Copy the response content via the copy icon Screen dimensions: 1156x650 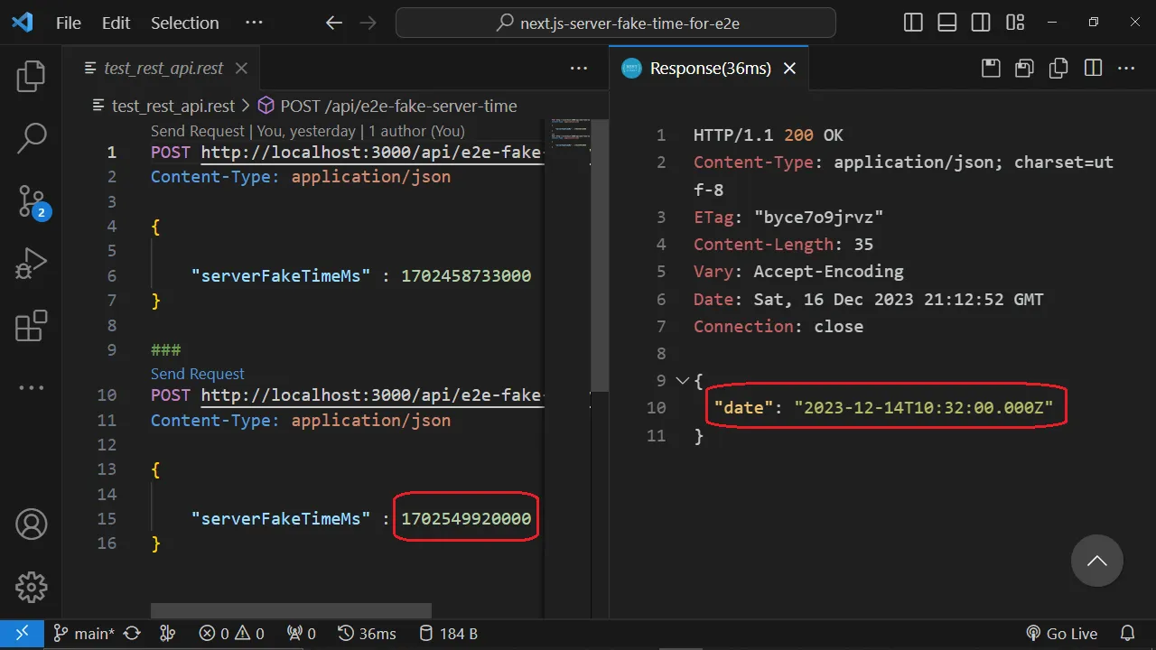tap(1058, 68)
